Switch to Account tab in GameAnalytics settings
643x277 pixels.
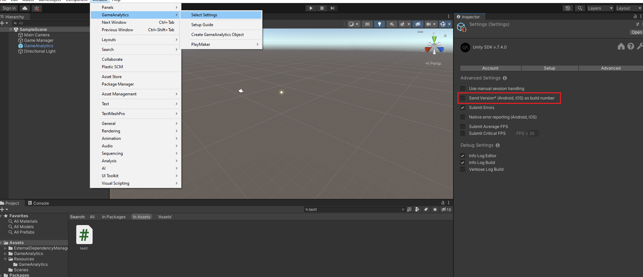(x=490, y=68)
